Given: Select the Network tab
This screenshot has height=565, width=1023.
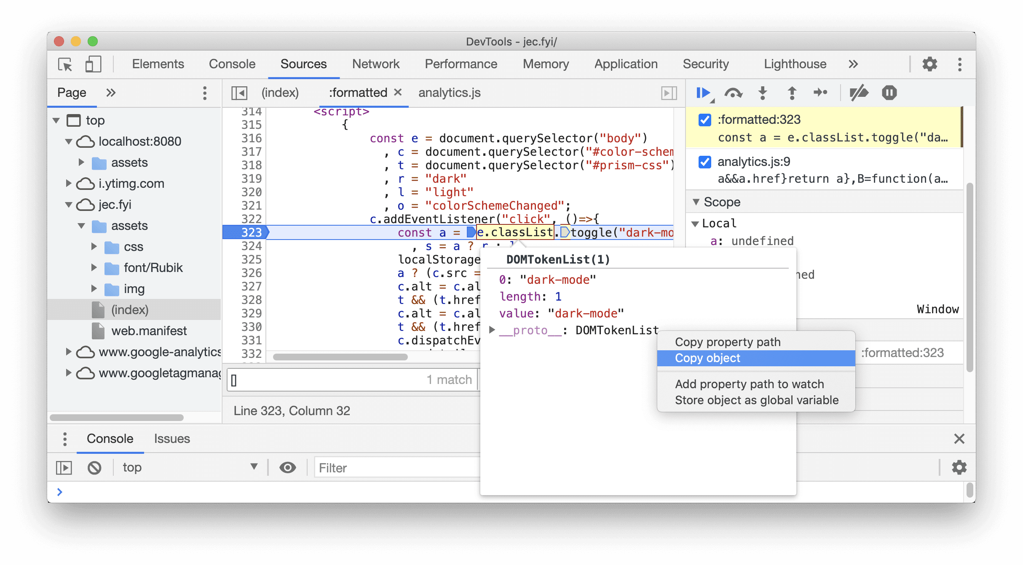Looking at the screenshot, I should (x=376, y=63).
